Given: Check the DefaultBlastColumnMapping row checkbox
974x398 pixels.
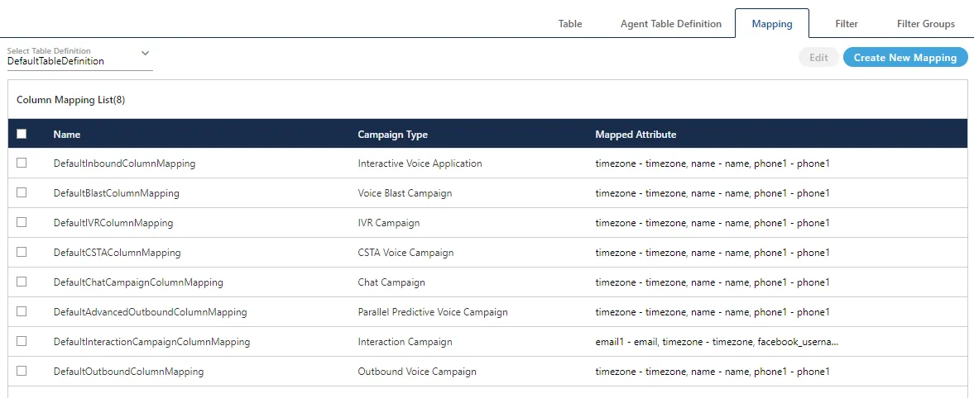Looking at the screenshot, I should click(x=22, y=192).
